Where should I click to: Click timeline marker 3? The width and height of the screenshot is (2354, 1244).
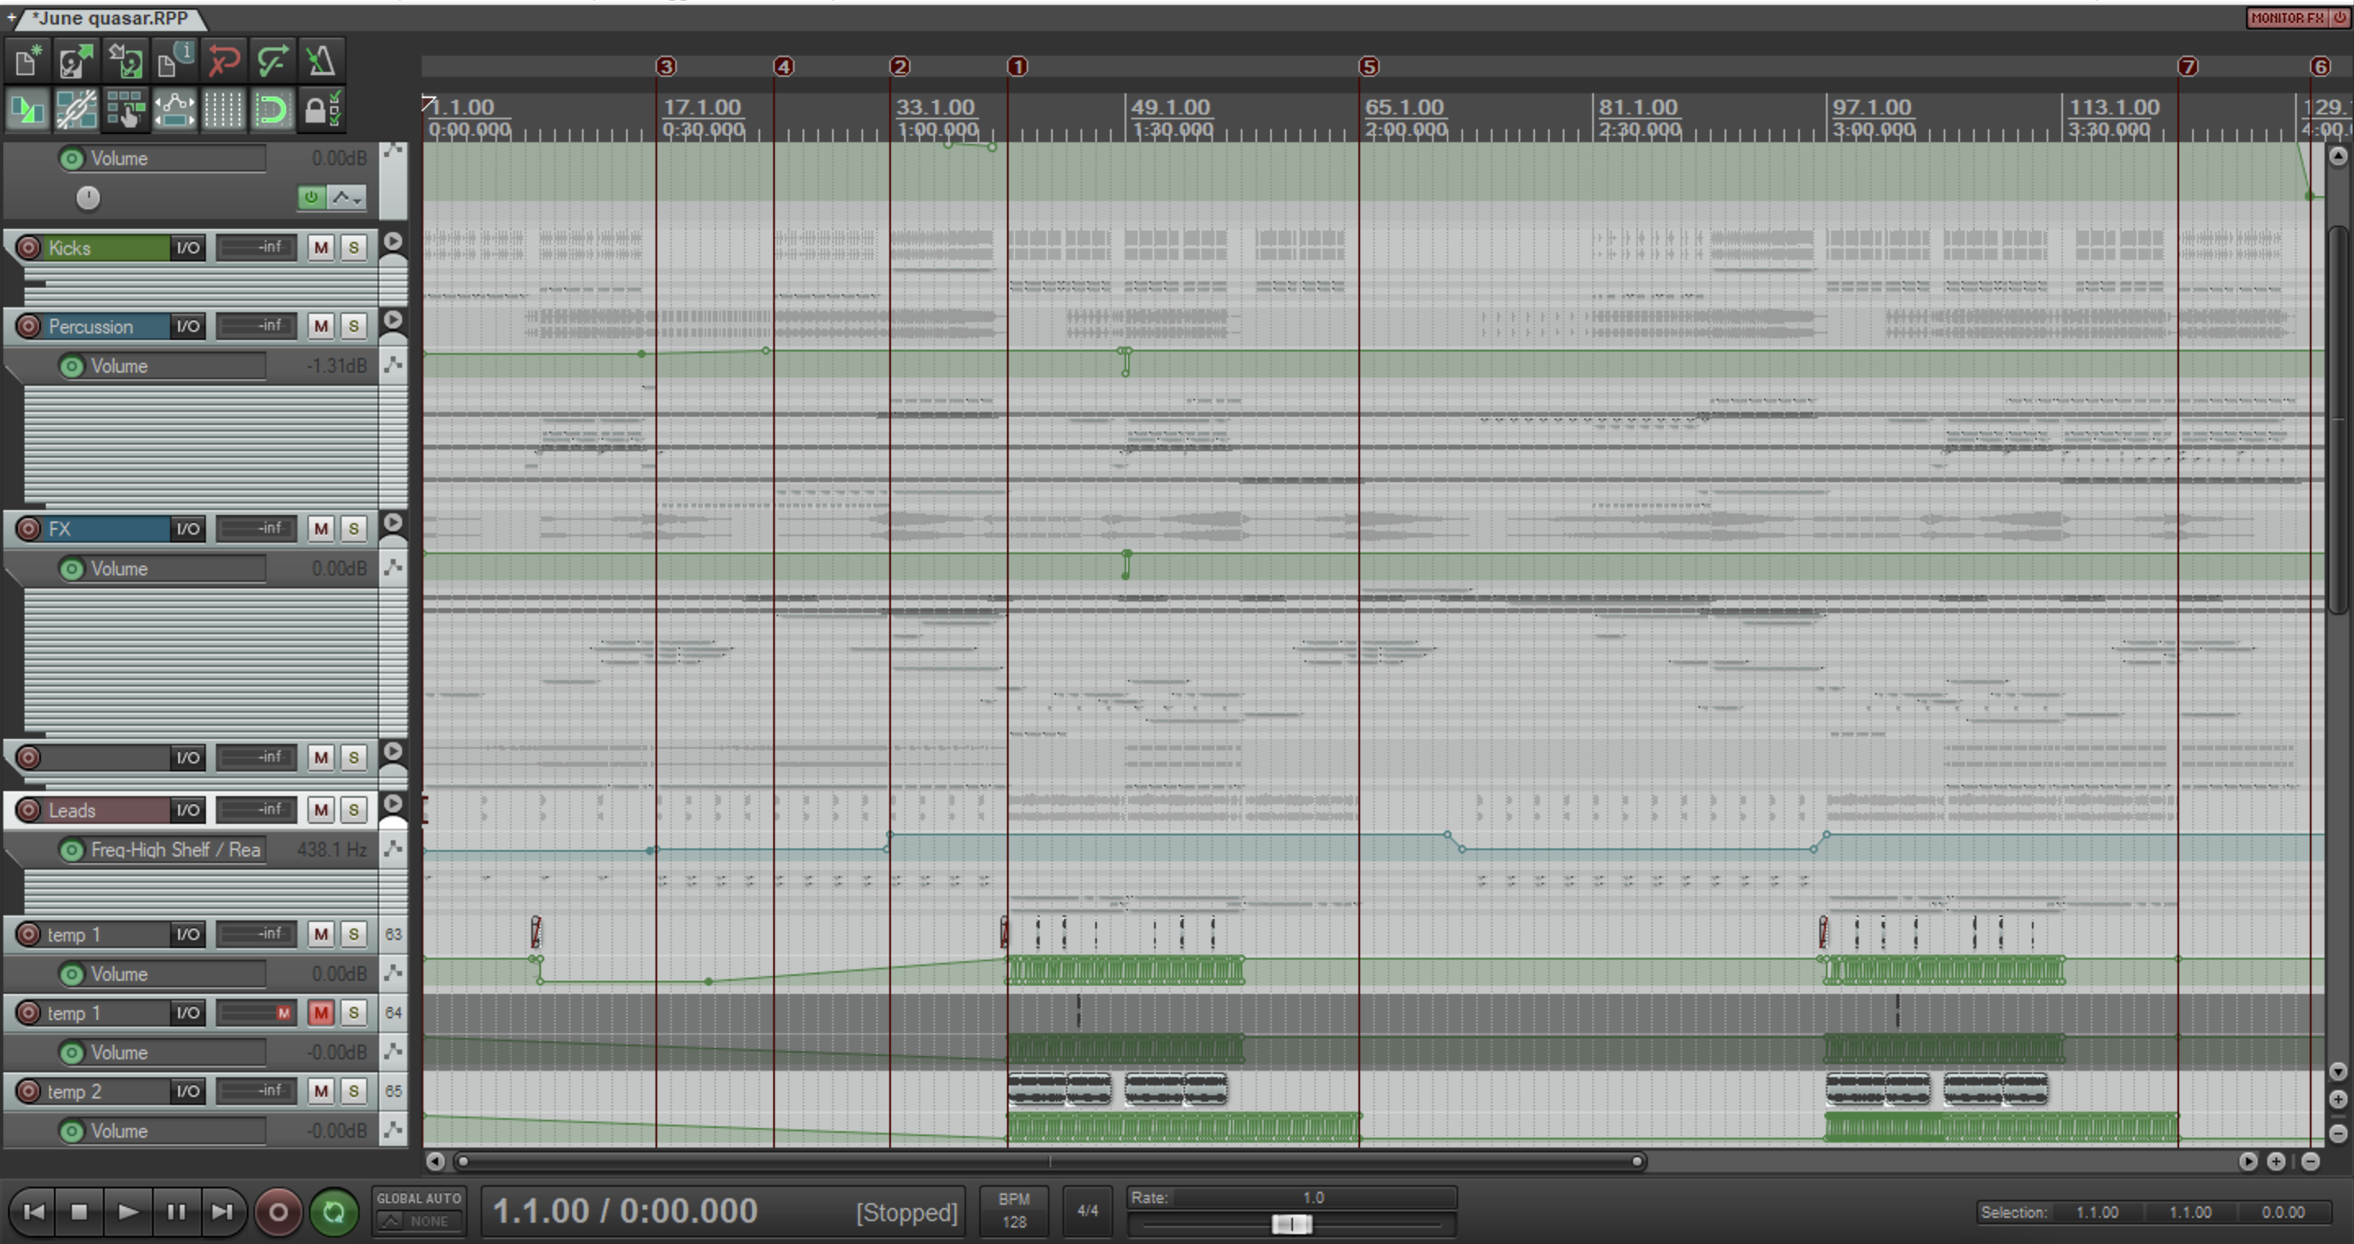coord(666,67)
